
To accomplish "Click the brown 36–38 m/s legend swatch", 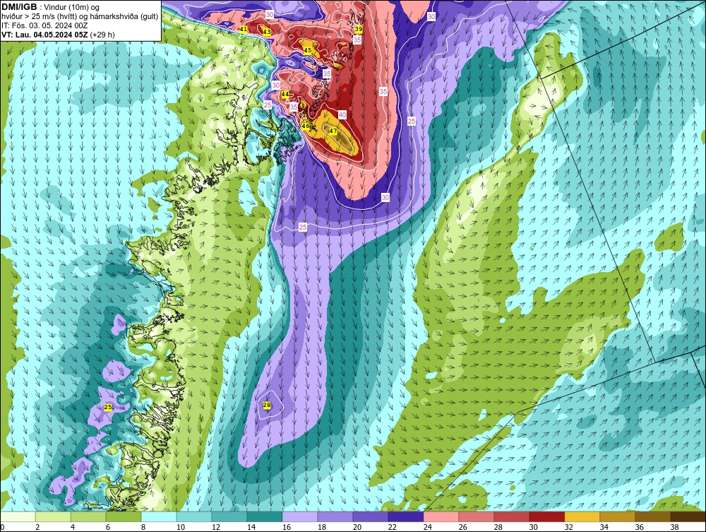I will point(652,516).
